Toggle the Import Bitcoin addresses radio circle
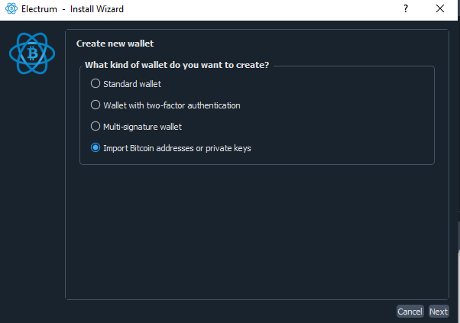The image size is (460, 323). [x=96, y=147]
